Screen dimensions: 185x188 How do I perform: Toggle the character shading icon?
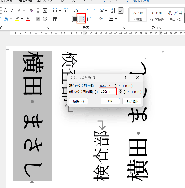pyautogui.click(x=38, y=19)
